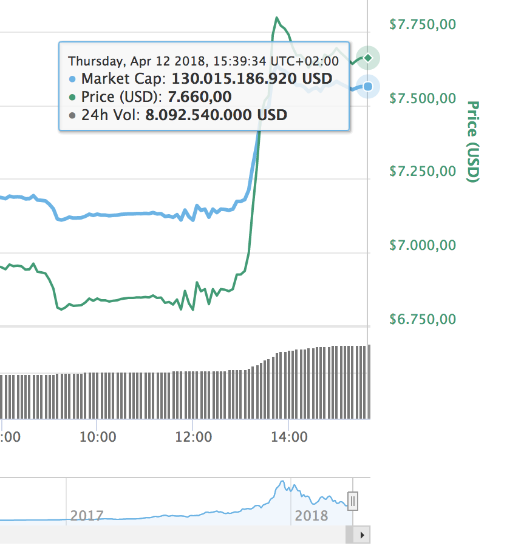
Task: Click the peak of the green price spike
Action: 278,18
